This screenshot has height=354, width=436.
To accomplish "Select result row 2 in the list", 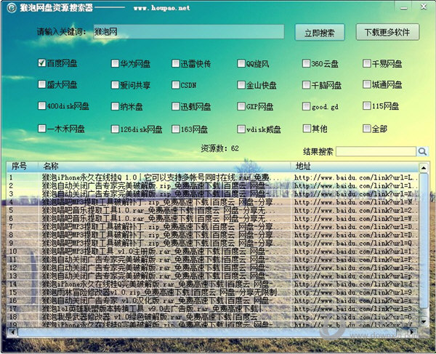I will pos(213,185).
